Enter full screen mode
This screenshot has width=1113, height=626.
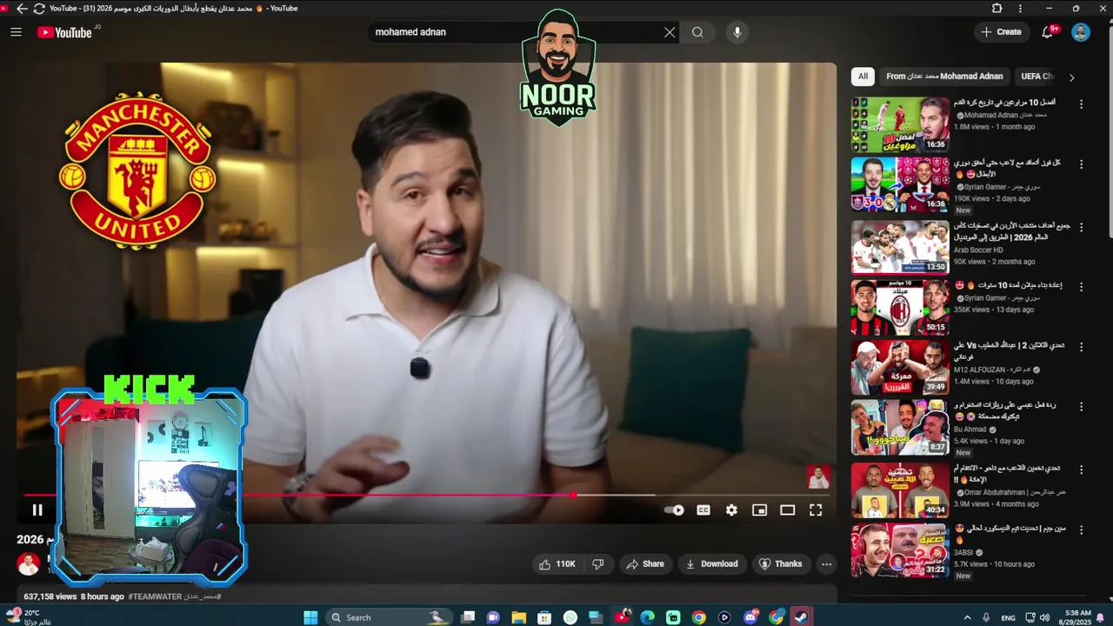tap(816, 510)
